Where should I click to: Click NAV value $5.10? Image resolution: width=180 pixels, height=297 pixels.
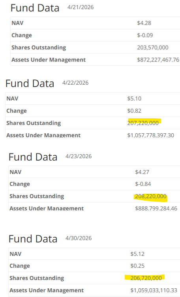click(134, 98)
